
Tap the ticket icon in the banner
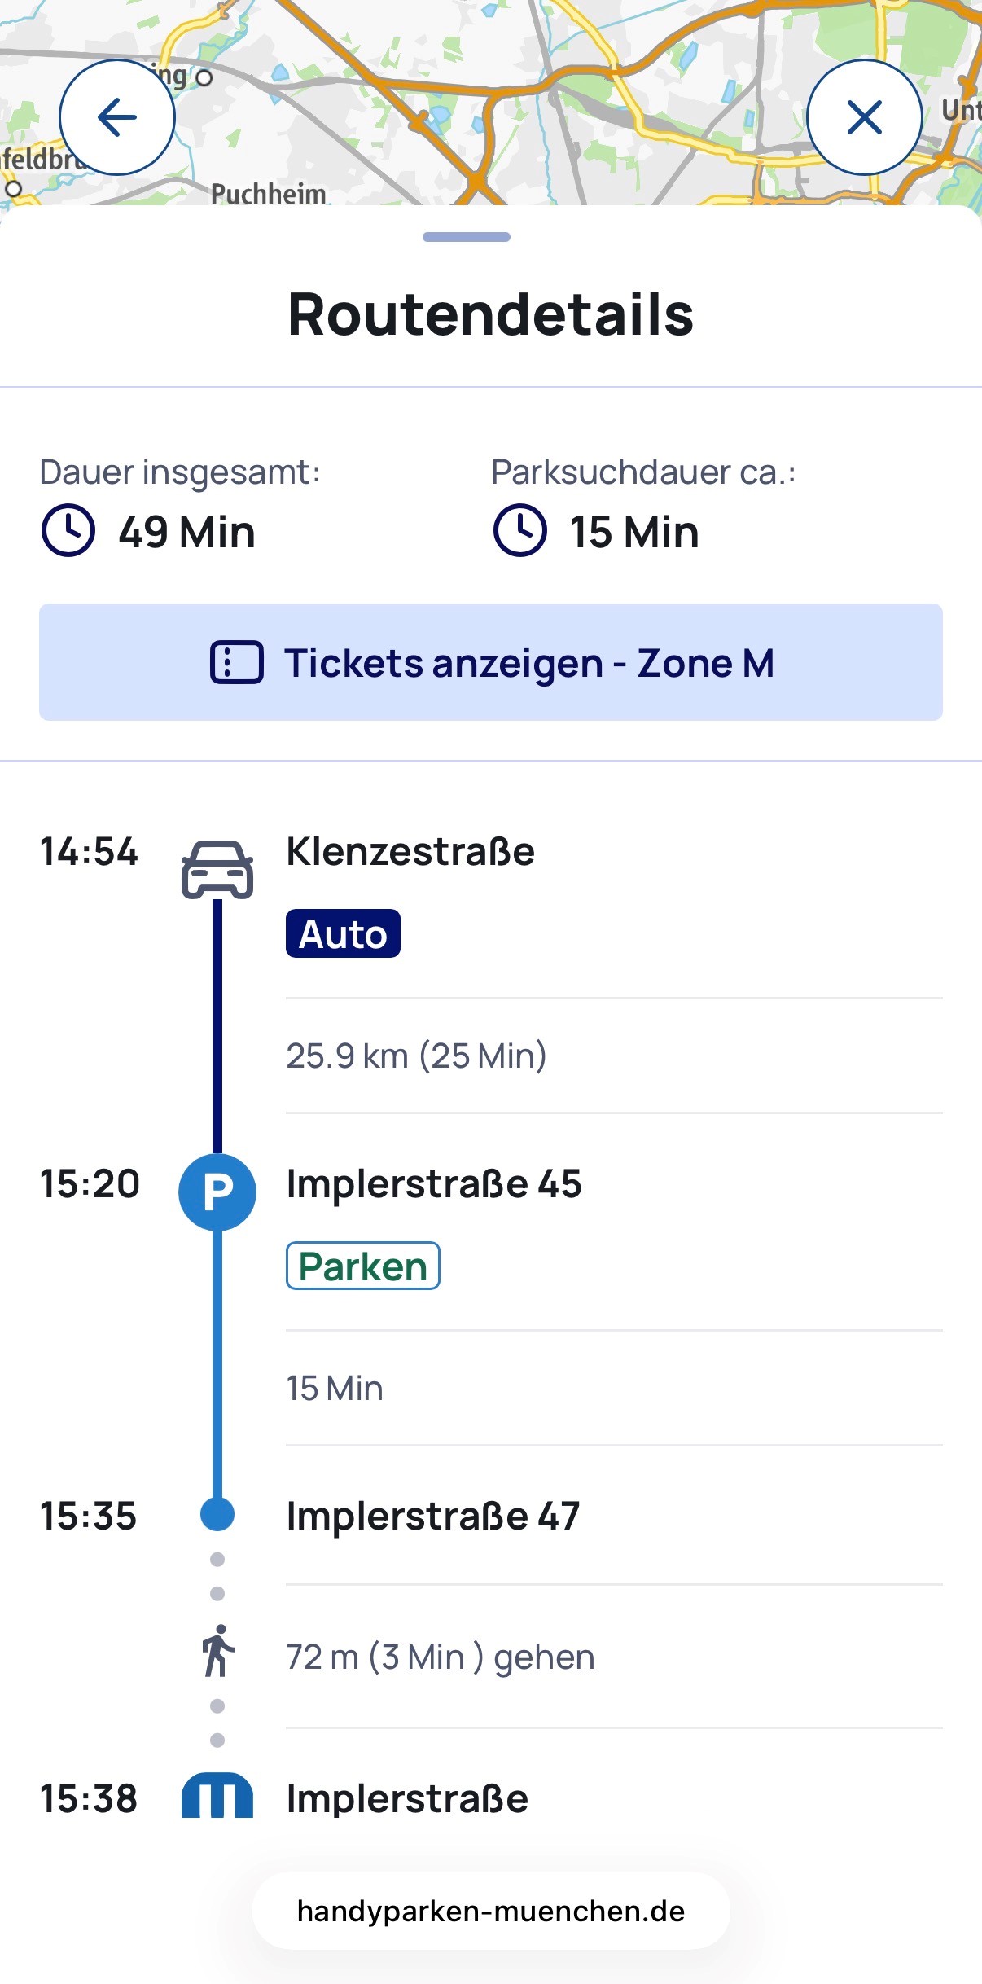[237, 662]
